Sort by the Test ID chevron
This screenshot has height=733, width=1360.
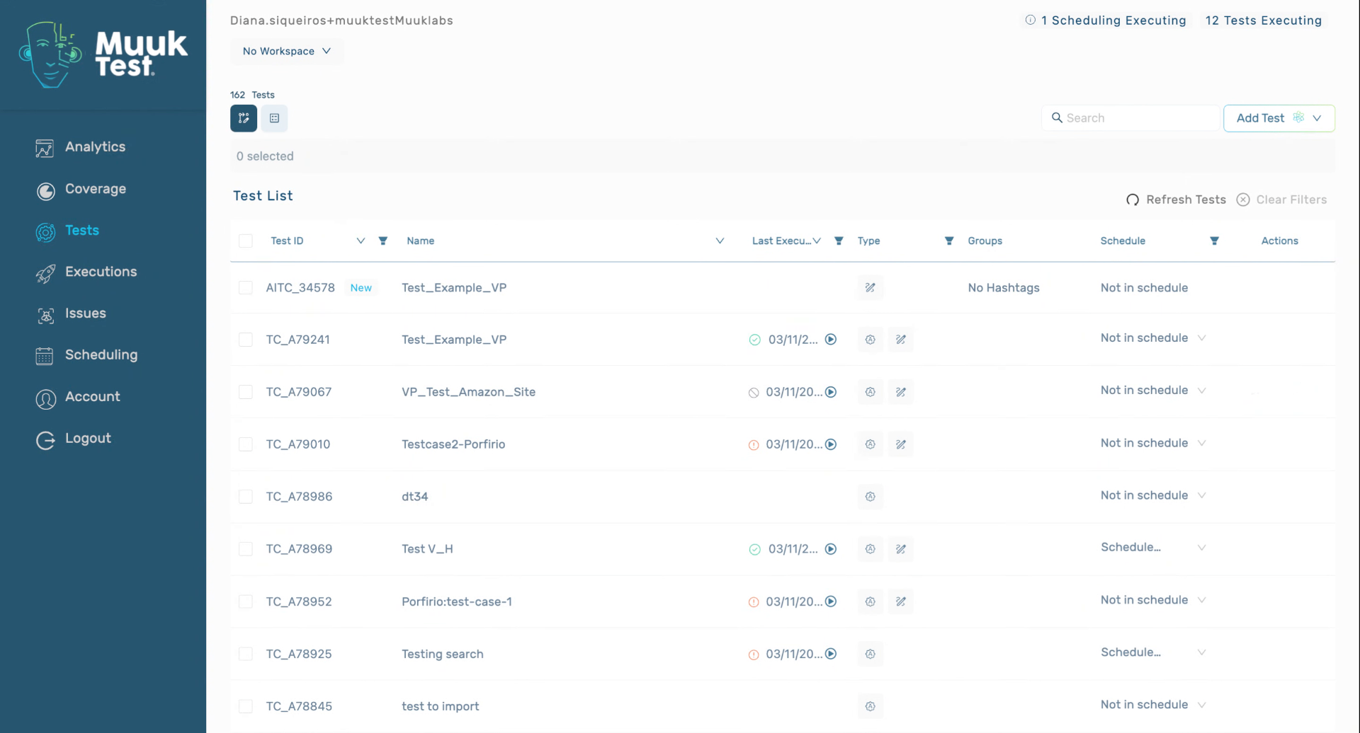pos(361,241)
